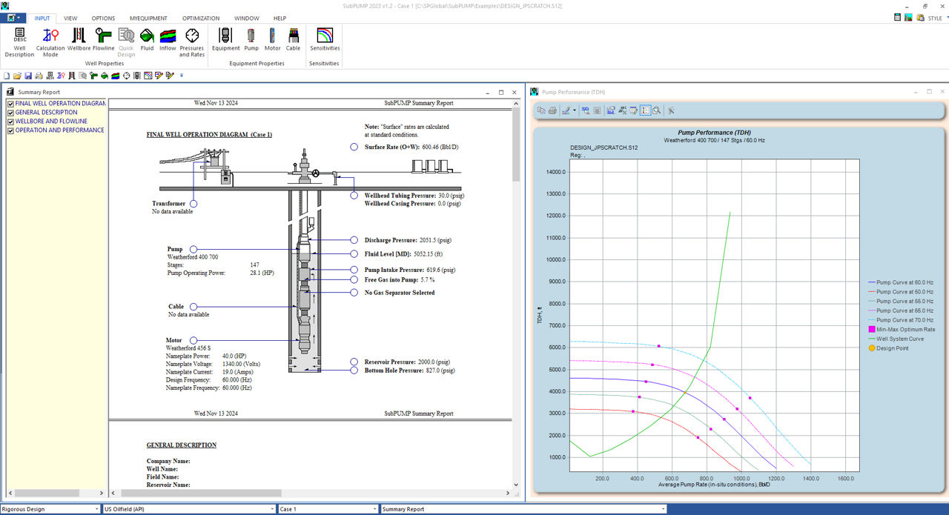Open Equipment properties in the ribbon
This screenshot has width=949, height=515.
tap(226, 39)
